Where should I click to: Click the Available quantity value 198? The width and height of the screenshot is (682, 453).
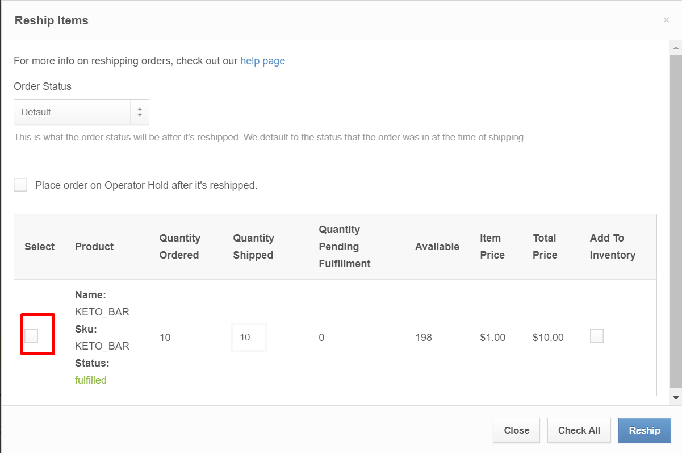click(423, 337)
